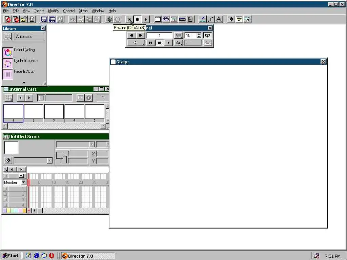Open the Vector Shape window toolbar icon
This screenshot has height=260, width=347.
211,19
